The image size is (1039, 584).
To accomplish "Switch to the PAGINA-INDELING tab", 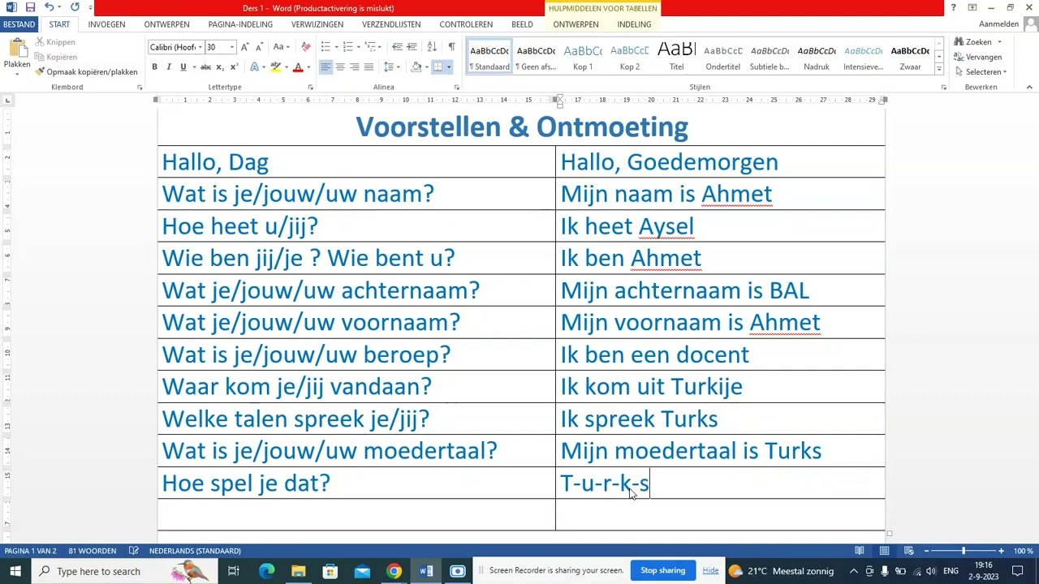I will (x=240, y=24).
